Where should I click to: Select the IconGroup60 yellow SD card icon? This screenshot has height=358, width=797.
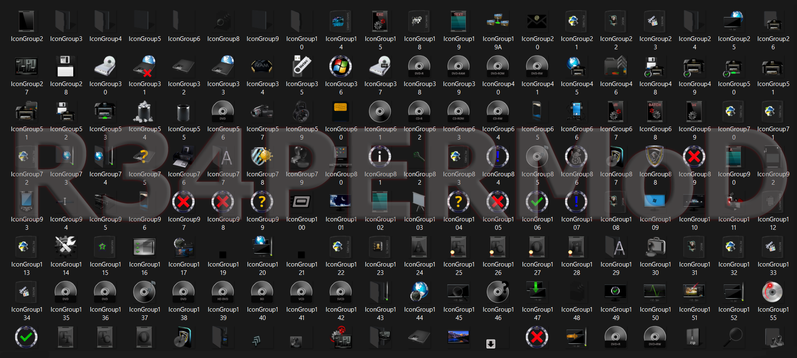click(341, 112)
